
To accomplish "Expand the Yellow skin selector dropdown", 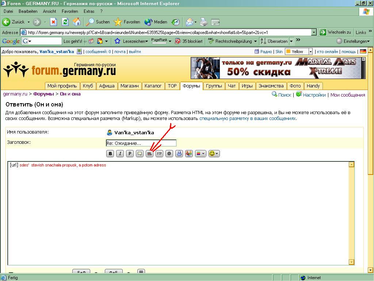I will coord(310,52).
